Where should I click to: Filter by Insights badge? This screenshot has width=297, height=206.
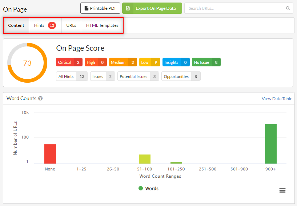click(176, 62)
